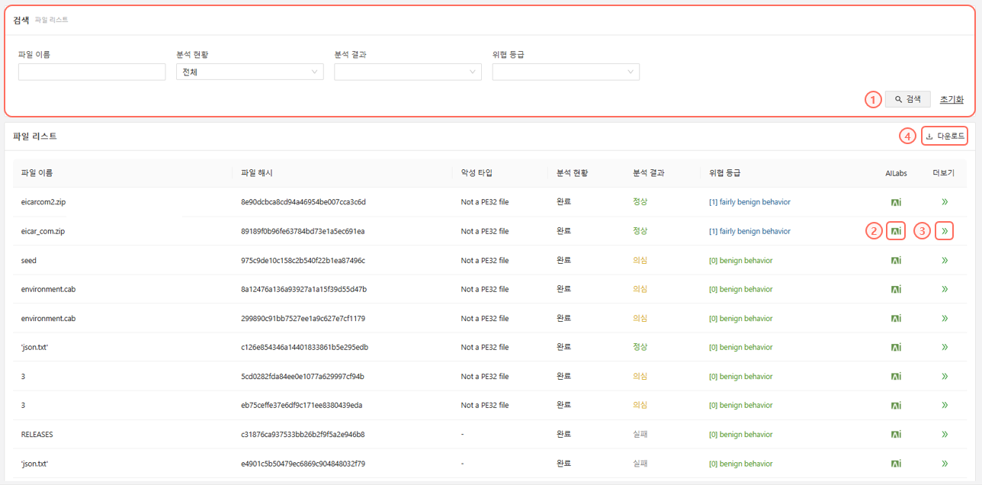This screenshot has width=982, height=485.
Task: Click AILabs icon in eicar_com.zip row
Action: point(897,231)
